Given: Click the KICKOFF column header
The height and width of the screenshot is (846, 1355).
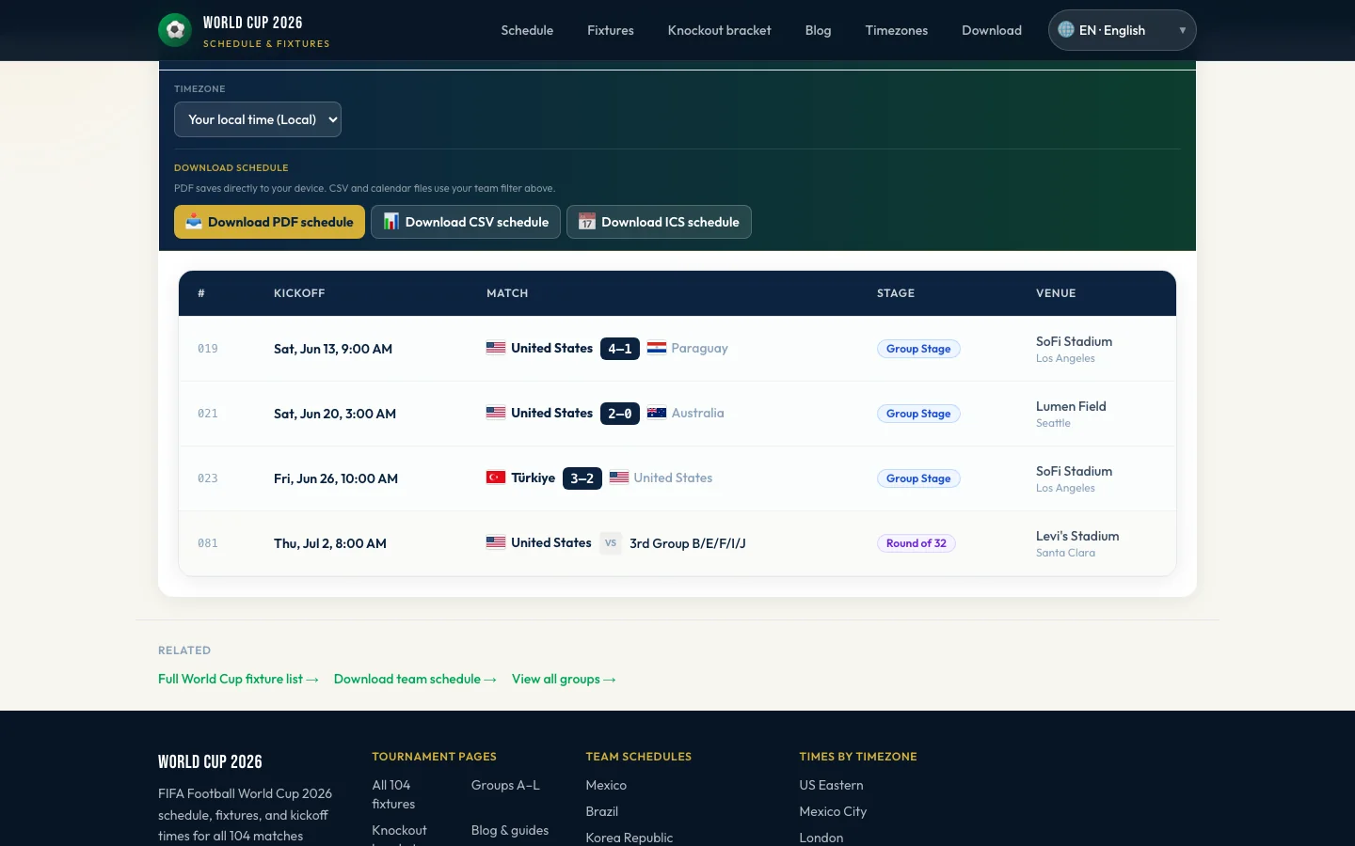Looking at the screenshot, I should coord(299,293).
